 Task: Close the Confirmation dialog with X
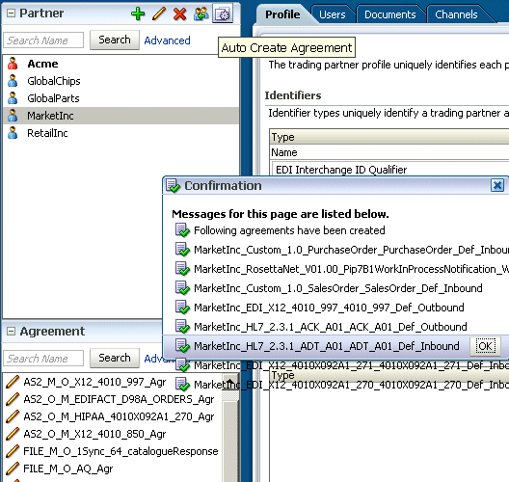497,186
